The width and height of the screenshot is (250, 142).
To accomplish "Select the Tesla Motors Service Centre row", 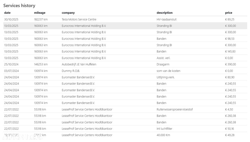I will pyautogui.click(x=79, y=19).
